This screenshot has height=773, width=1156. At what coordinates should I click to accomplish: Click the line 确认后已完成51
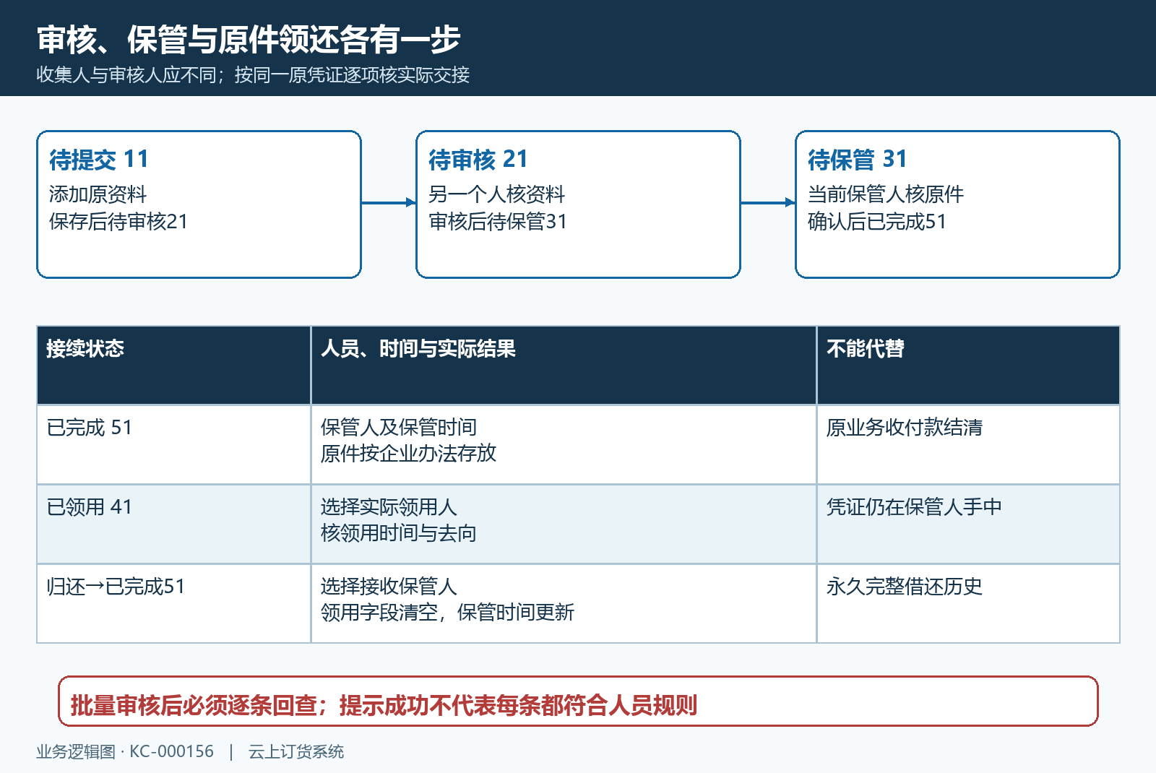(x=877, y=222)
